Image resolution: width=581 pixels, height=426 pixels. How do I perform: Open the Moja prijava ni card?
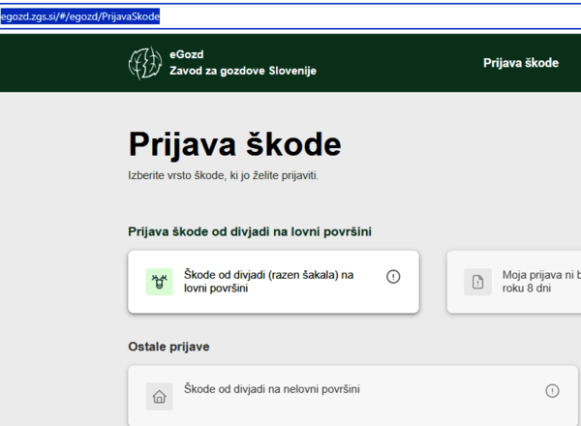[523, 282]
